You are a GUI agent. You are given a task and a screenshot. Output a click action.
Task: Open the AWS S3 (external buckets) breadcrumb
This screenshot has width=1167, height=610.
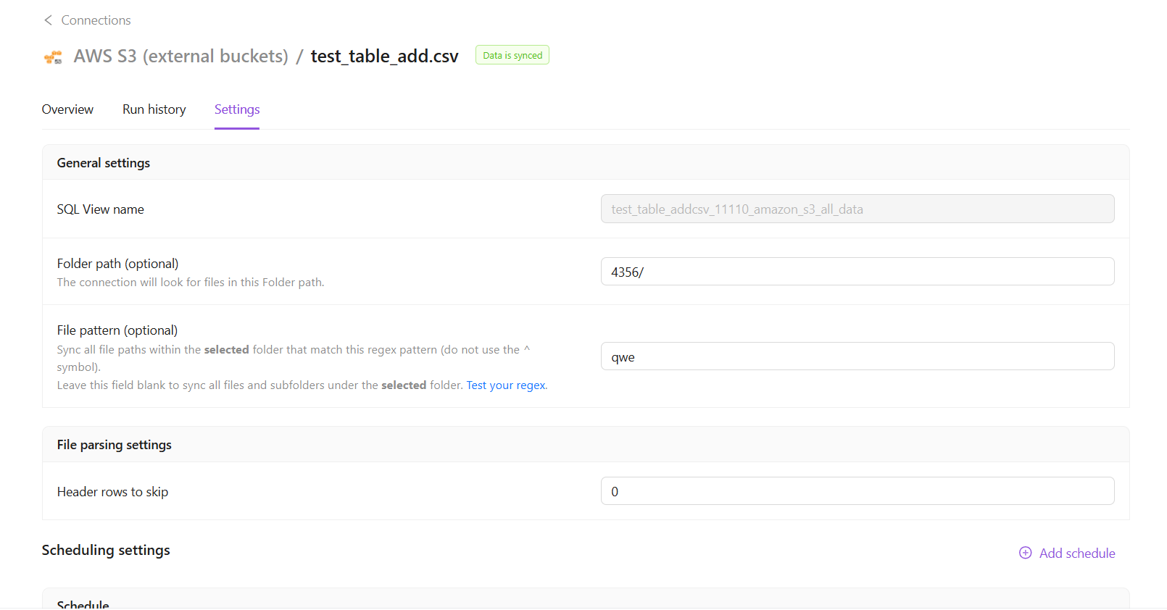point(180,57)
